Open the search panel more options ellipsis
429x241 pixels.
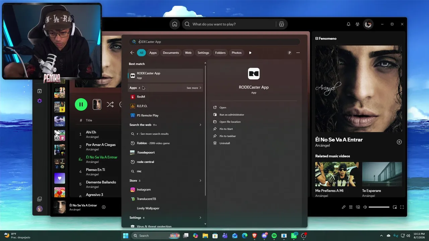click(298, 53)
